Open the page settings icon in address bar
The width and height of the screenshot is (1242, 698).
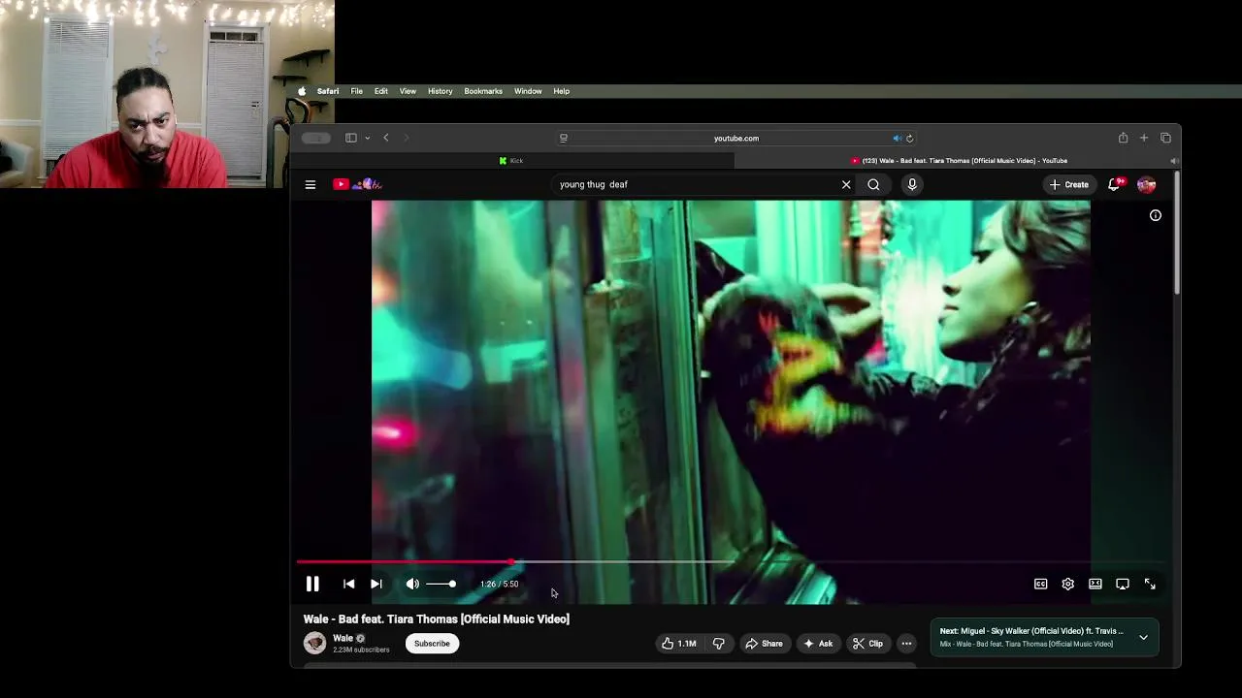tap(564, 138)
